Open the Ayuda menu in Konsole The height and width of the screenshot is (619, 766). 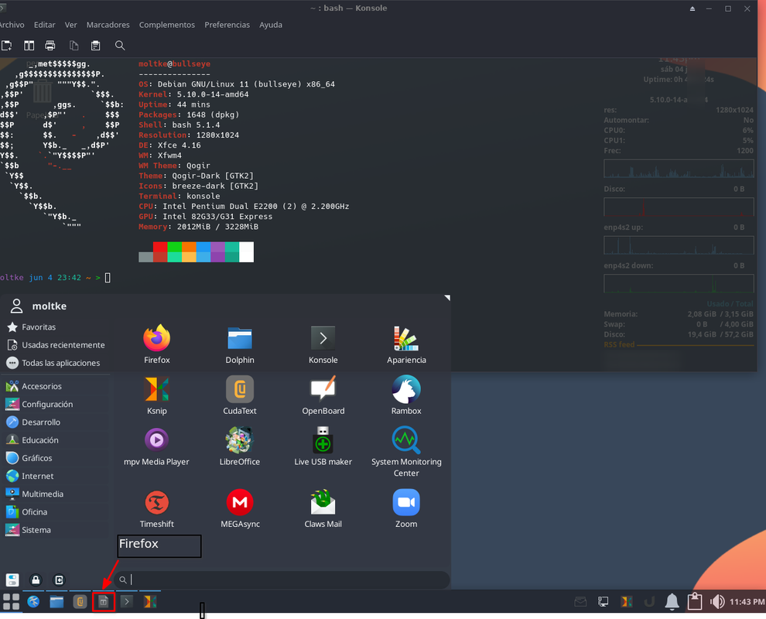(x=271, y=25)
